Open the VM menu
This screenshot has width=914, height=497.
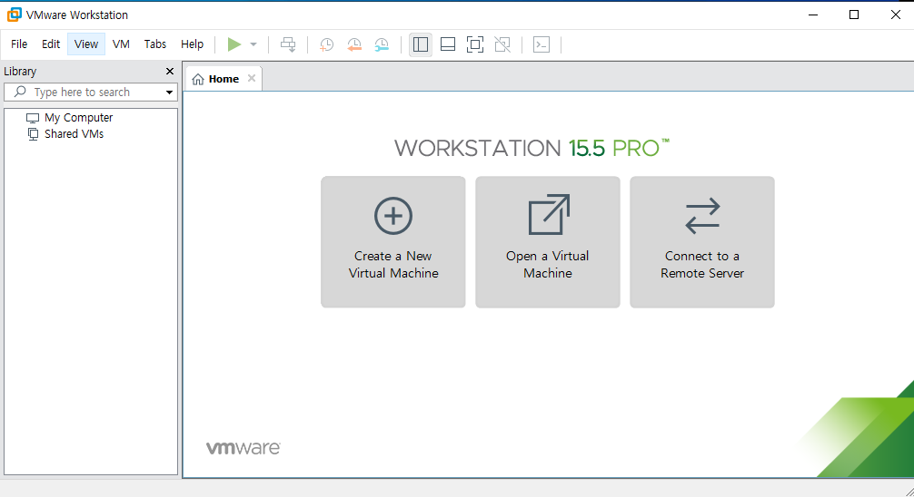pos(121,44)
